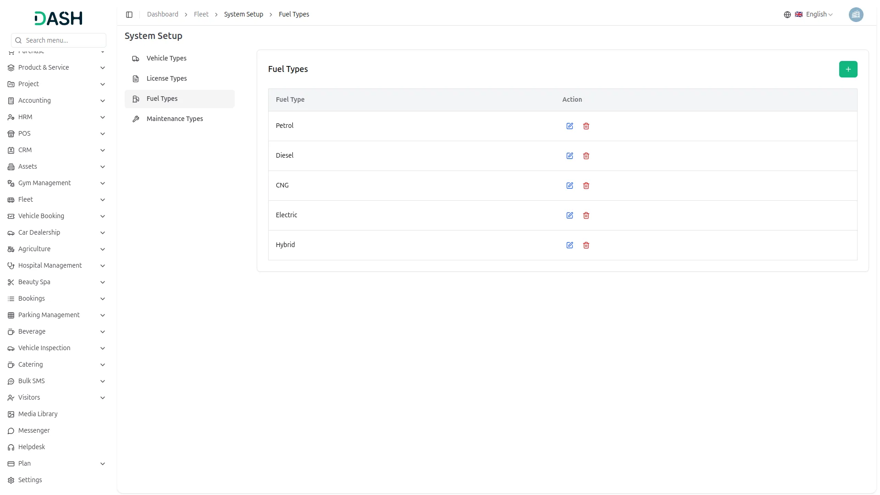Go to Dashboard via breadcrumb
880x495 pixels.
163,15
